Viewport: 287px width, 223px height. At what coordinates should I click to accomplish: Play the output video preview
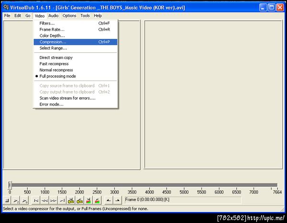click(x=25, y=200)
